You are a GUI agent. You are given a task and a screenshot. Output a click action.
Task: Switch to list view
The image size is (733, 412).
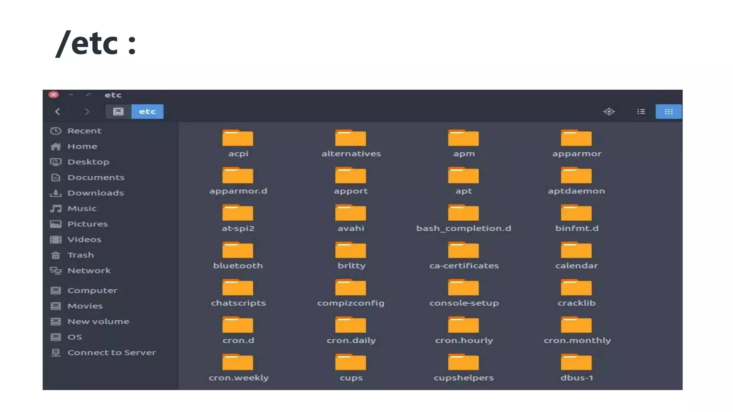coord(641,112)
